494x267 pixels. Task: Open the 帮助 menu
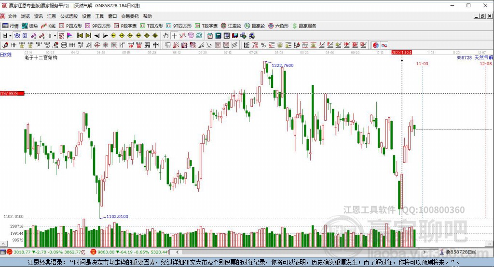click(x=148, y=16)
